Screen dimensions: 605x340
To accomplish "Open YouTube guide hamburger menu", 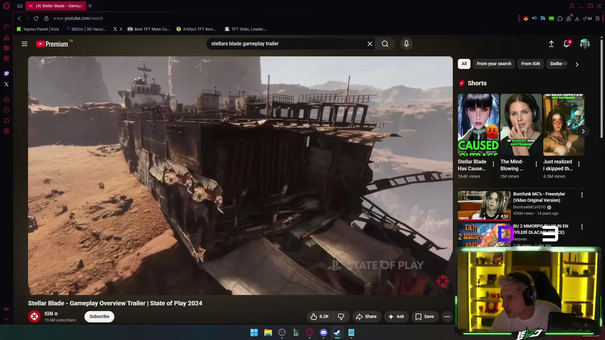I will pyautogui.click(x=25, y=44).
